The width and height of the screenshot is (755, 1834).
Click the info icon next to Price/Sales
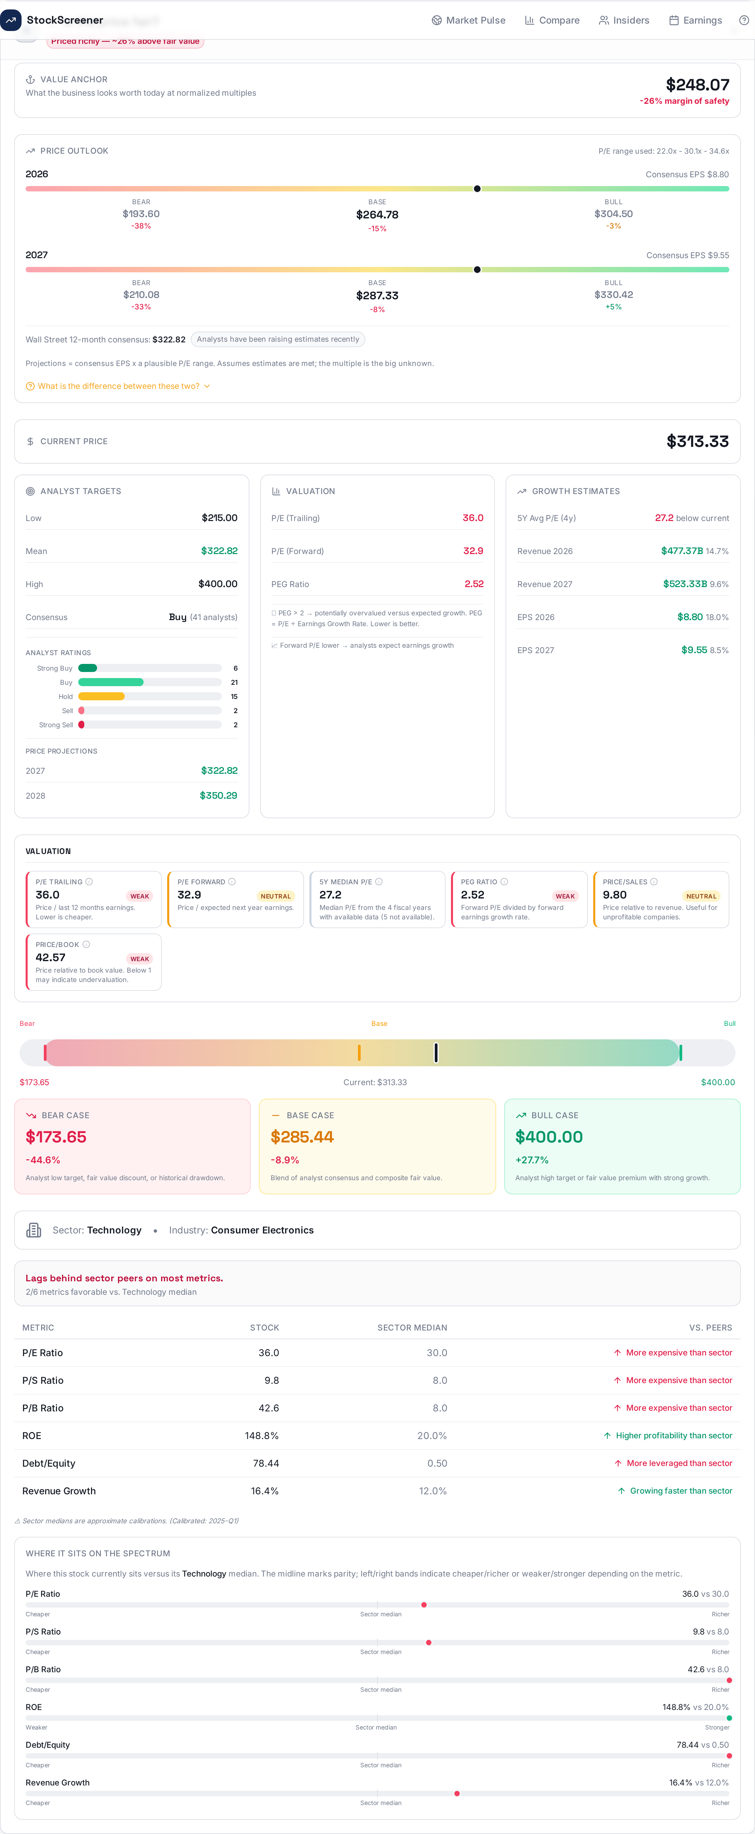654,881
